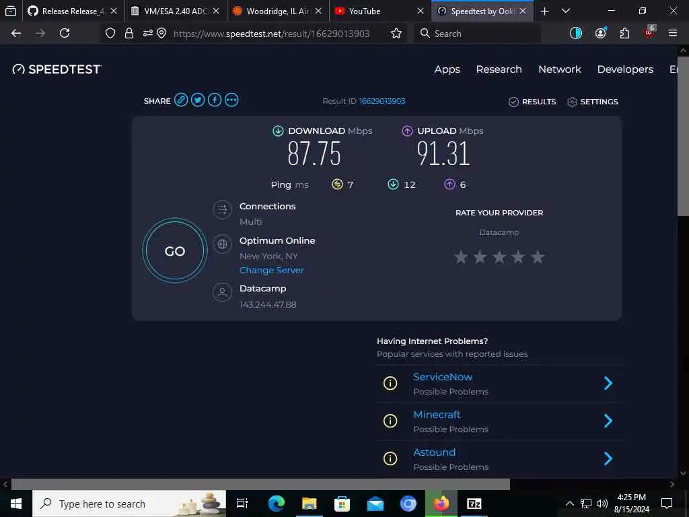Open Speedtest SETTINGS
Screen dimensions: 689x517
click(592, 102)
